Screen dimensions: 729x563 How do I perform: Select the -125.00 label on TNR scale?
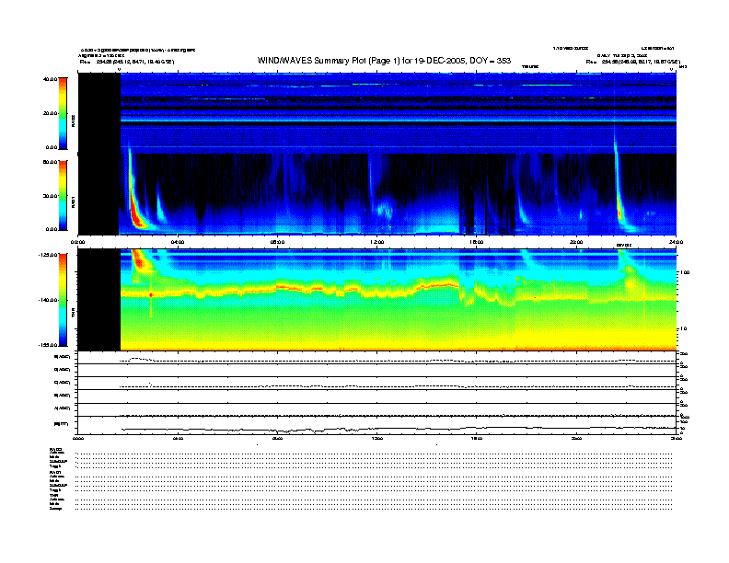(x=48, y=255)
